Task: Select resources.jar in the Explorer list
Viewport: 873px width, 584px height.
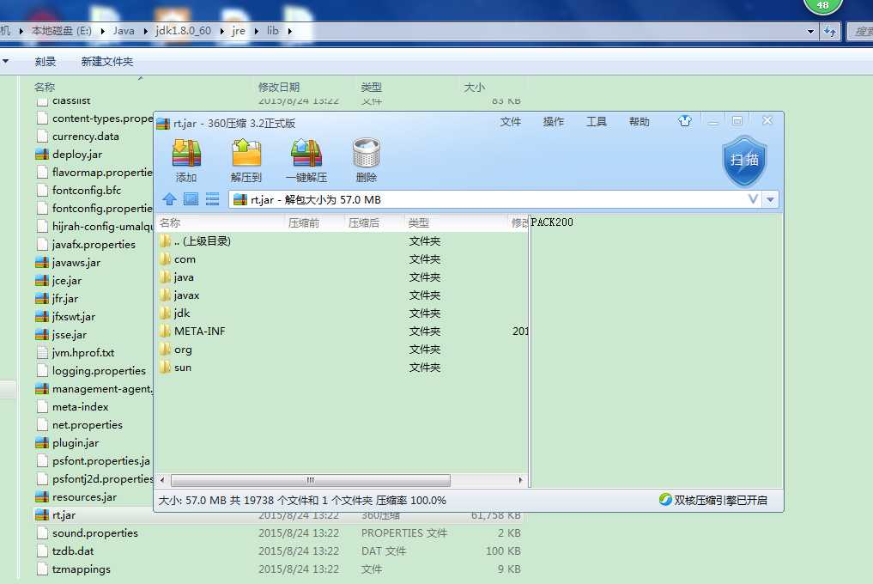Action: coord(84,497)
